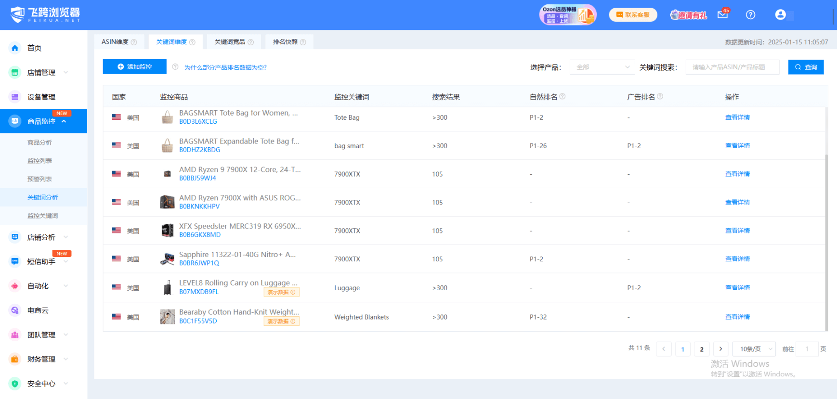This screenshot has width=837, height=399.
Task: Click the device management sidebar icon
Action: point(15,97)
